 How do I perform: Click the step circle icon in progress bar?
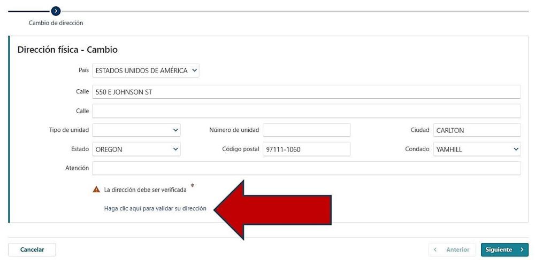pos(57,11)
